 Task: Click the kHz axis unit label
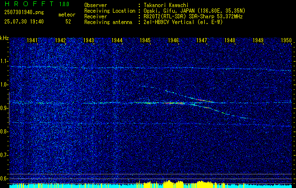click(4, 38)
